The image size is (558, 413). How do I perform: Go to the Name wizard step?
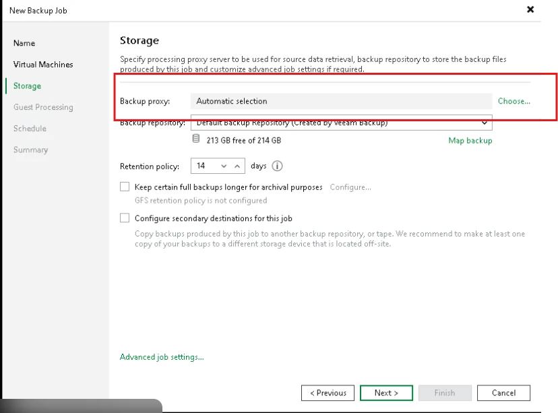point(24,43)
